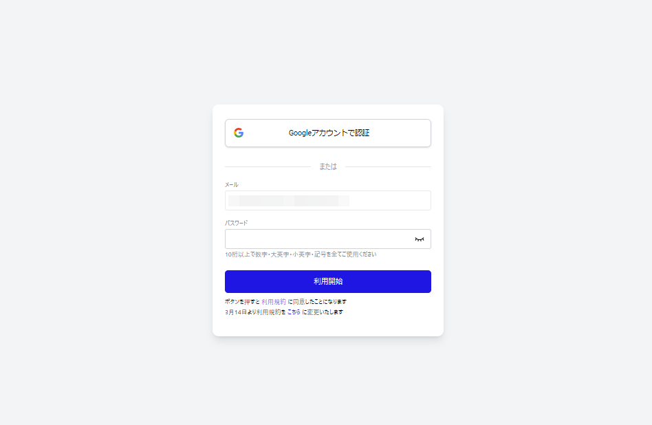Screen dimensions: 652x425
Task: Toggle password visibility eye icon
Action: point(419,239)
